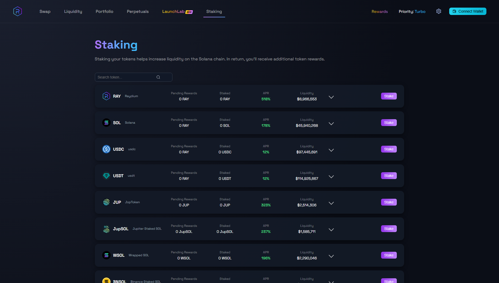The height and width of the screenshot is (283, 499).
Task: Click the 518% APR value for RAY
Action: click(x=266, y=99)
